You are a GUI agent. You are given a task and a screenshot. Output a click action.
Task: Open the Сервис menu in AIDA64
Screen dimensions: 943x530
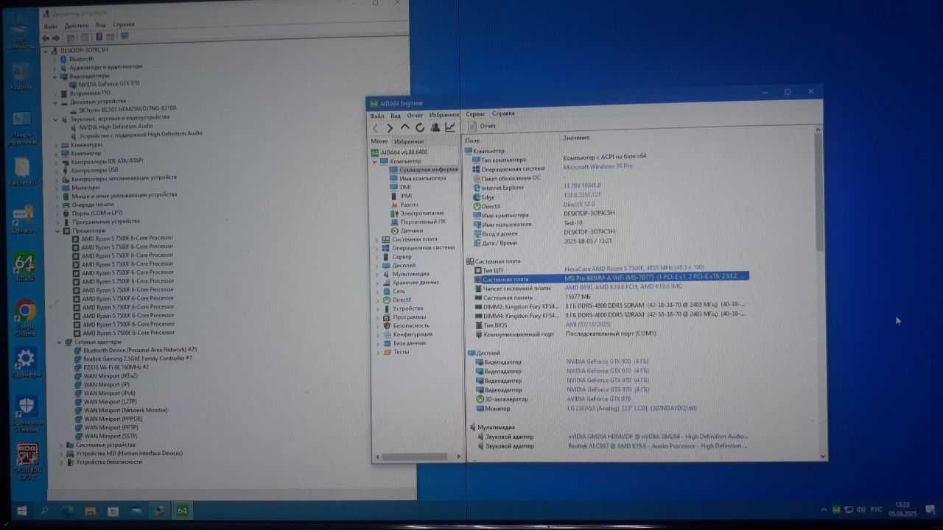click(x=476, y=114)
